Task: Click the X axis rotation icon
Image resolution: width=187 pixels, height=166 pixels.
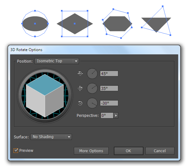Action: click(x=80, y=74)
